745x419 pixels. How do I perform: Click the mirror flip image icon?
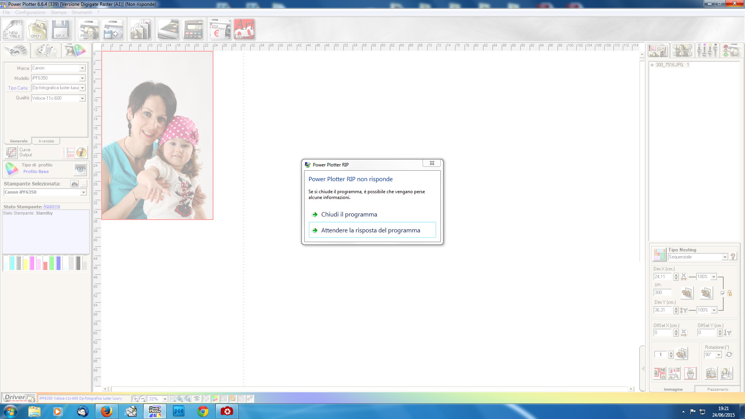coord(711,373)
